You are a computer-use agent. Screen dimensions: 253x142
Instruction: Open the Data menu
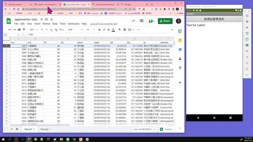55,24
